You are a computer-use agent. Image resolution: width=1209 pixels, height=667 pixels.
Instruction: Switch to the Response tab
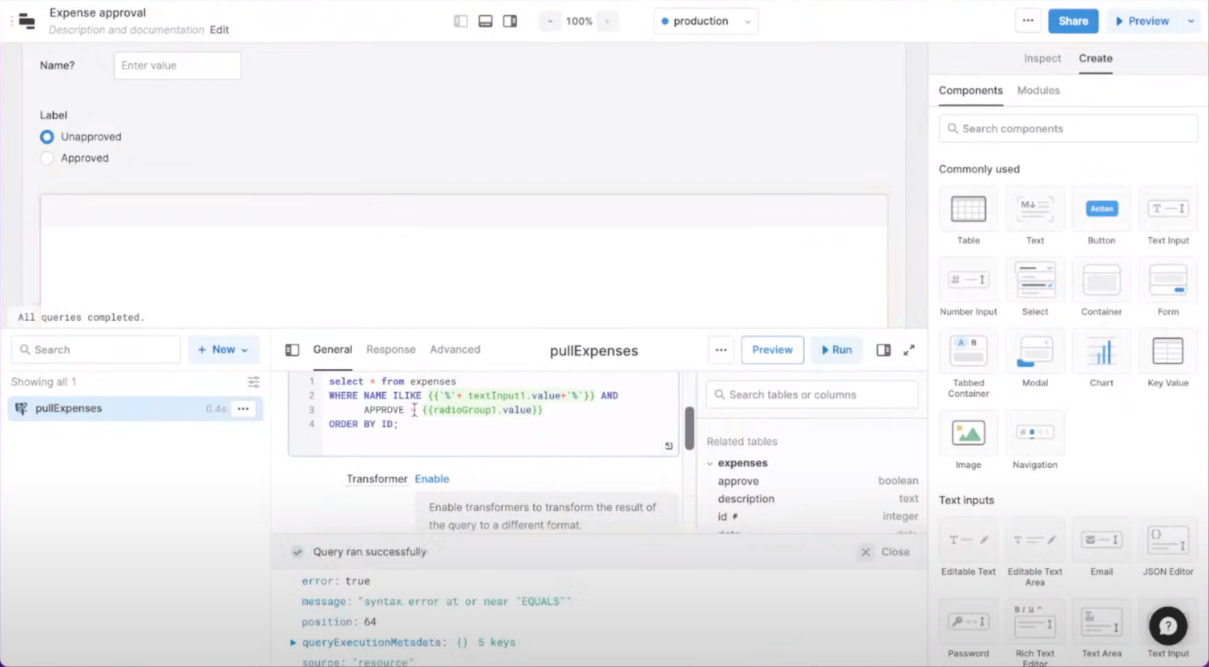[391, 350]
